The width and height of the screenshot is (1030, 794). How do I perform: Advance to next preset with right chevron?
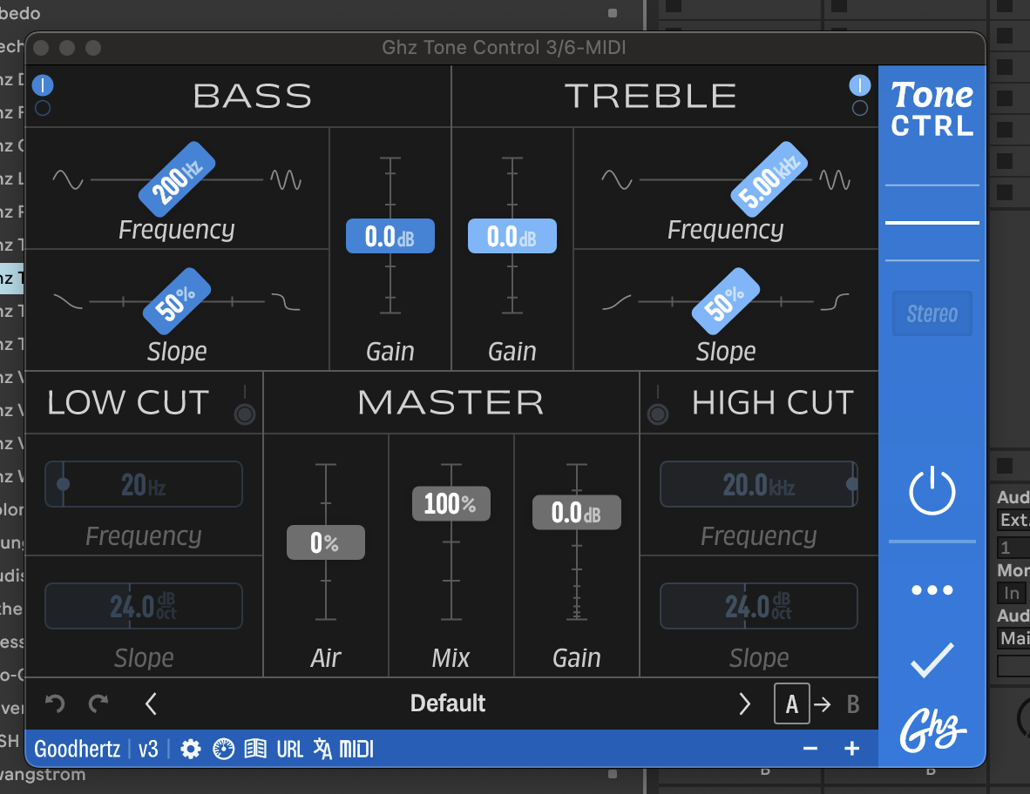pos(745,703)
